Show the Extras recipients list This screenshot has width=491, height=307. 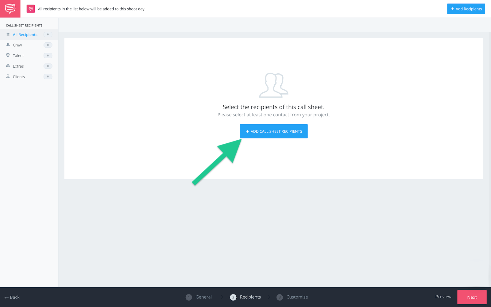[x=29, y=66]
